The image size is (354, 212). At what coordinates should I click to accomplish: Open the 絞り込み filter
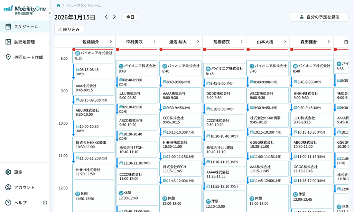[69, 29]
